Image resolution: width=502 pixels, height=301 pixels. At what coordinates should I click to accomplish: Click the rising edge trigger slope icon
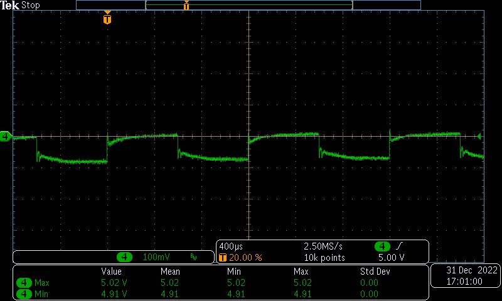tap(400, 246)
